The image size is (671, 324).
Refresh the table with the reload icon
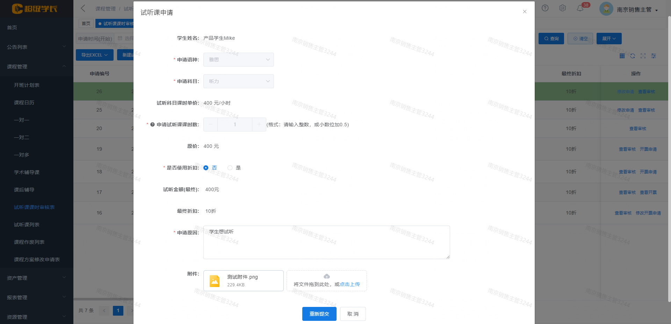tap(633, 56)
